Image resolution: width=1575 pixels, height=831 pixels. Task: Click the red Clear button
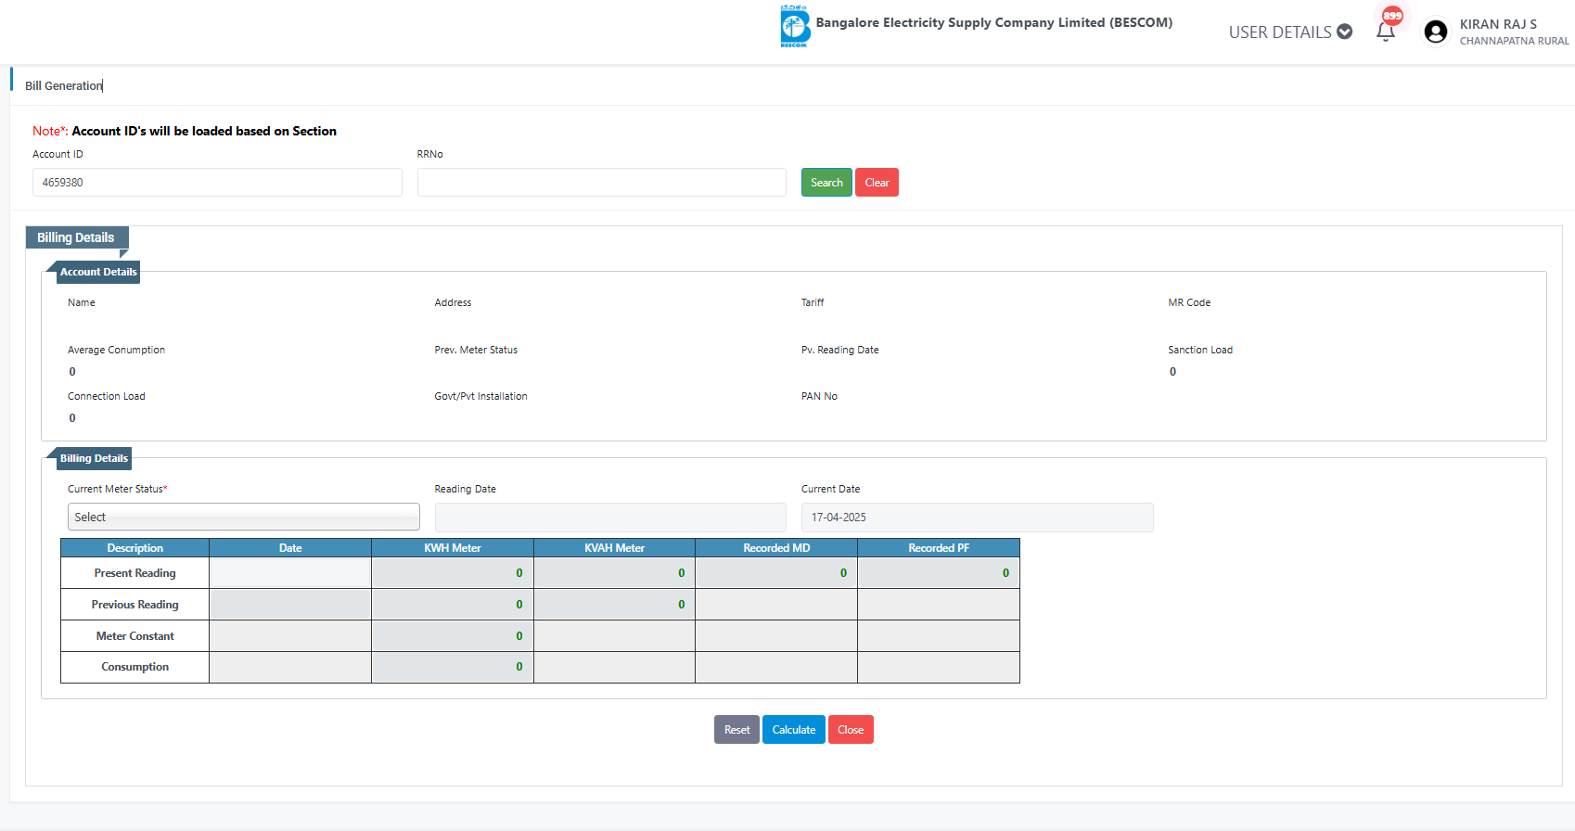coord(877,183)
